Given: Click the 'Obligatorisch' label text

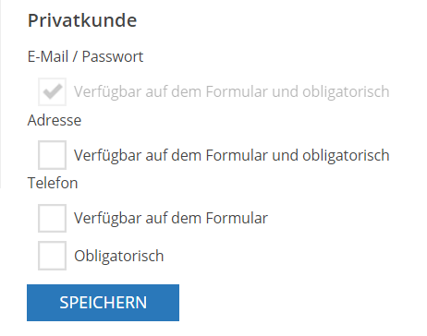Looking at the screenshot, I should tap(119, 256).
